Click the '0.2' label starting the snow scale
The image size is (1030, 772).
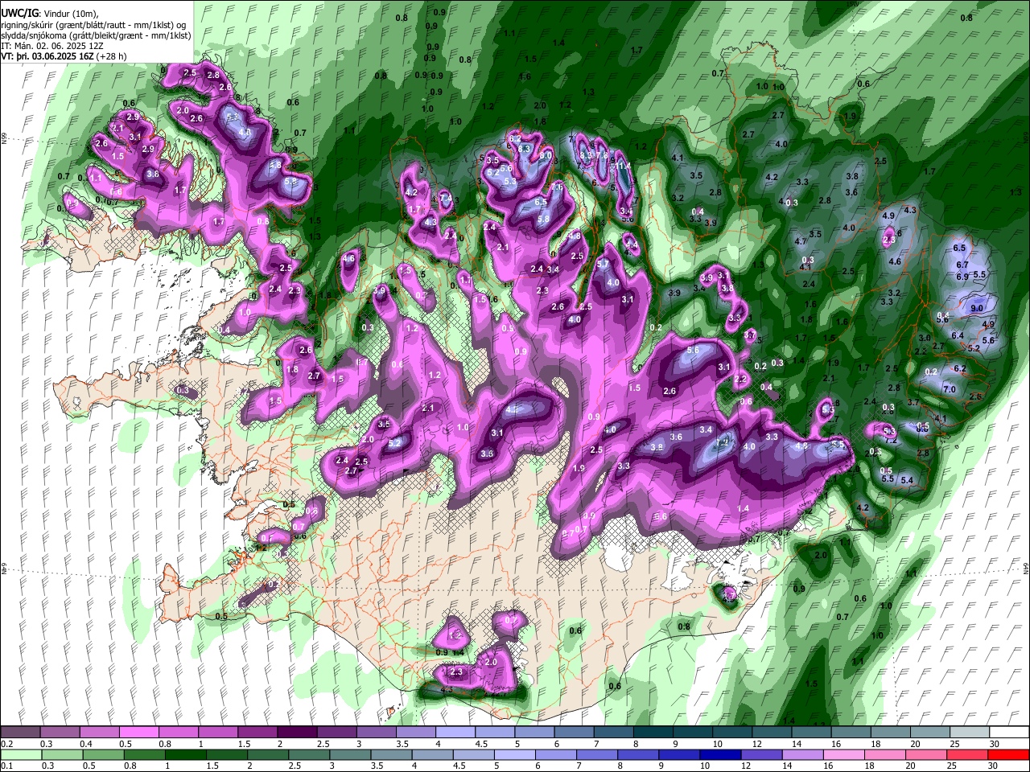pyautogui.click(x=7, y=744)
